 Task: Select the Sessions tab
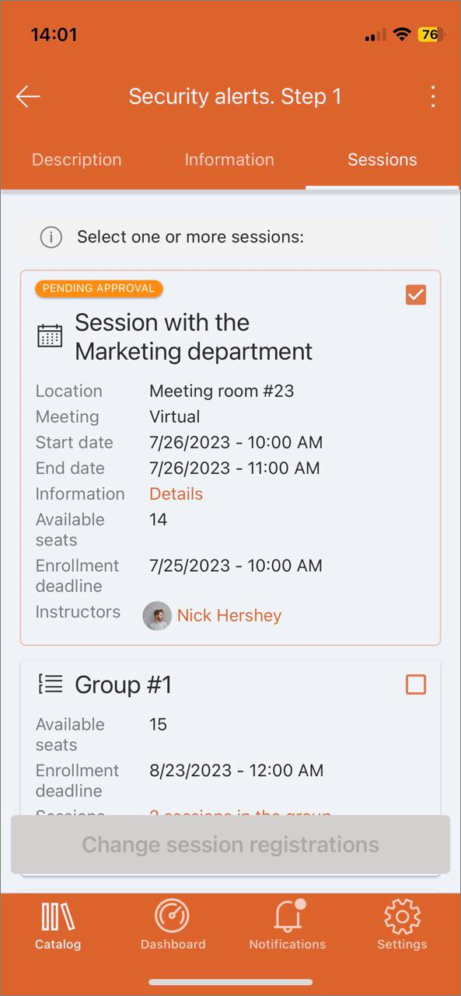click(x=382, y=159)
